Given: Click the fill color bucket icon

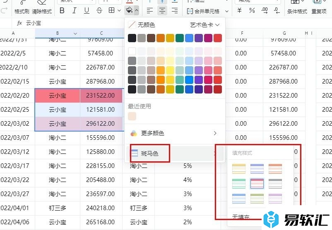Looking at the screenshot, I should 129,10.
